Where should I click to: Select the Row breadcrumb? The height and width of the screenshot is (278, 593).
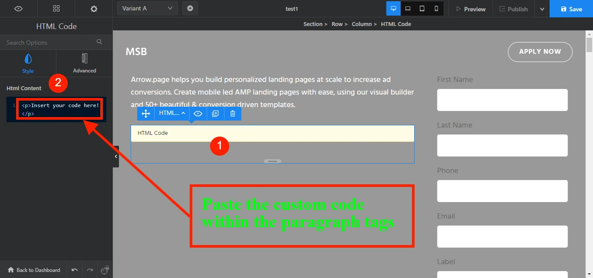337,24
